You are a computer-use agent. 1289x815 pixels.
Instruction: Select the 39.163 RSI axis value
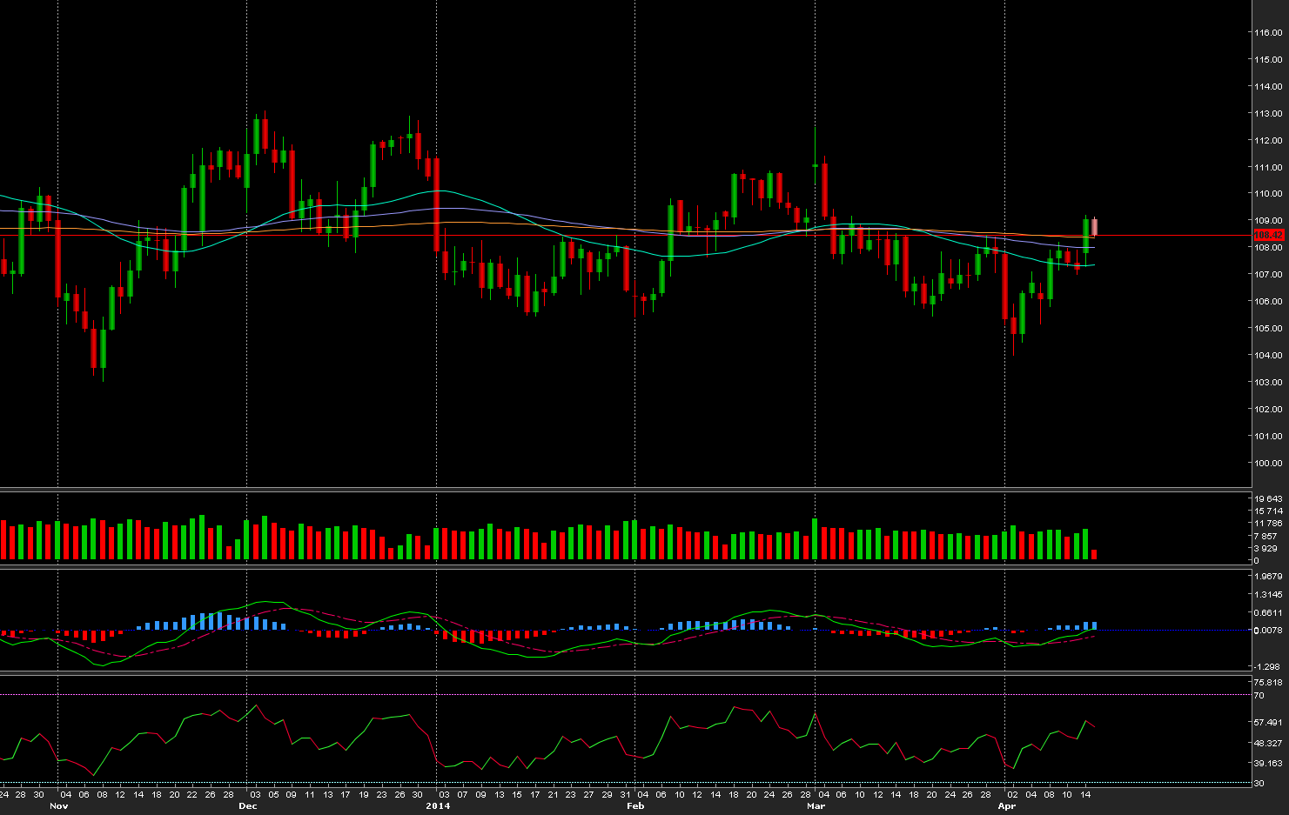(x=1268, y=763)
